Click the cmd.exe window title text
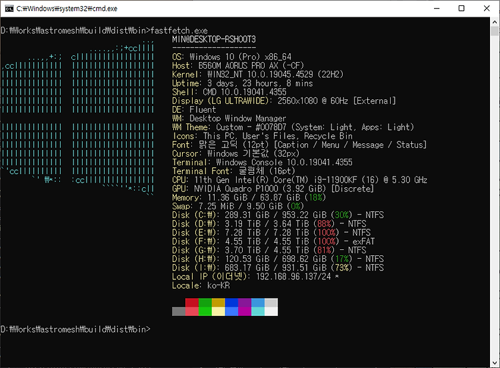This screenshot has height=368, width=500. (67, 9)
